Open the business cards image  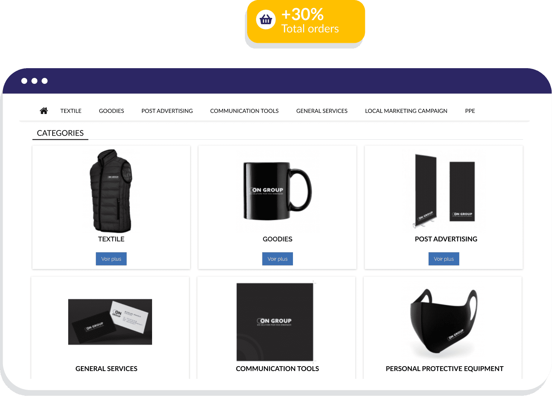pos(110,322)
